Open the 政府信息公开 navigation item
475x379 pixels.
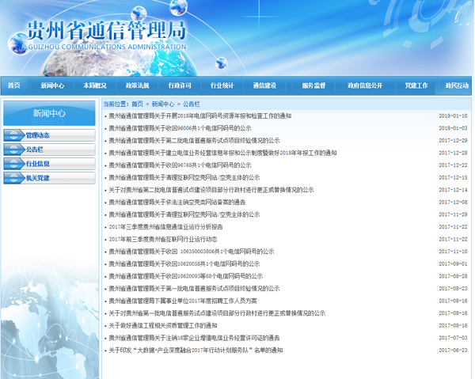point(365,85)
